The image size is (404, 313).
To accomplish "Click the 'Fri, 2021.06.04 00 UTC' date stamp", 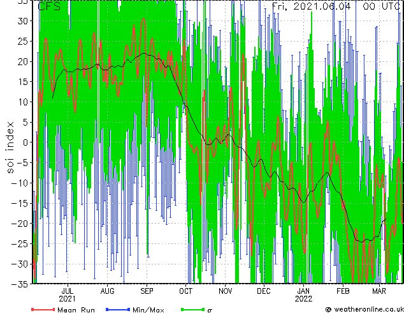I will [336, 6].
